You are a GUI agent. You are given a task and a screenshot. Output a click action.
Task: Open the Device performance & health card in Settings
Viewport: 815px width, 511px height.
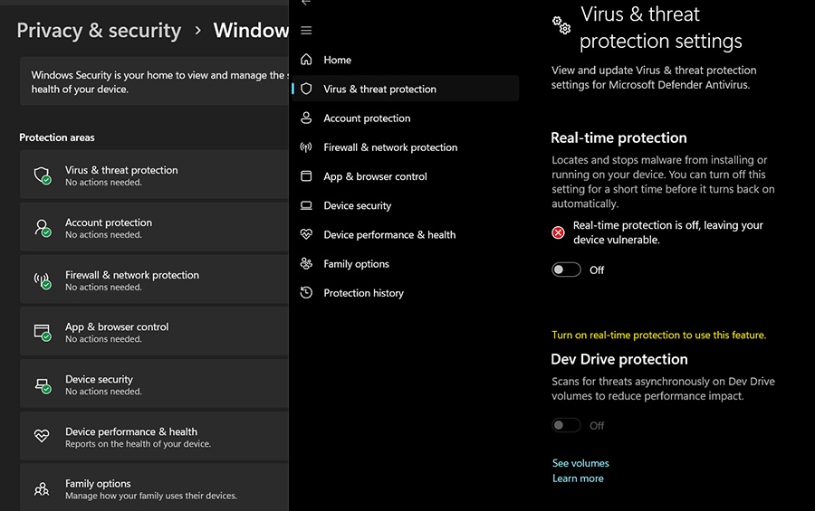[x=154, y=437]
